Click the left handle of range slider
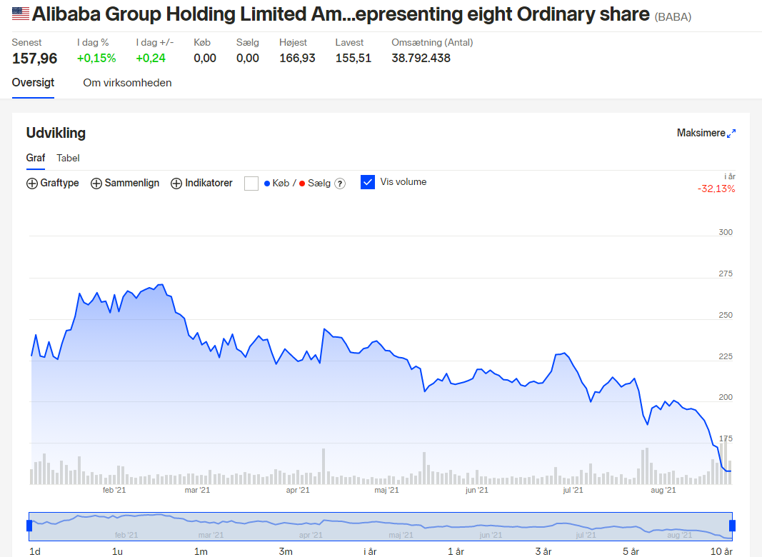This screenshot has width=762, height=557. [29, 526]
